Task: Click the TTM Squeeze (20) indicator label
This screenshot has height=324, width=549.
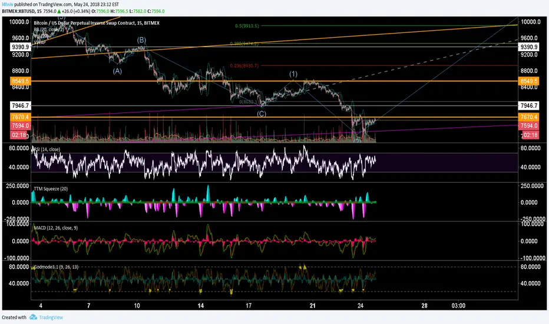Action: (x=51, y=189)
